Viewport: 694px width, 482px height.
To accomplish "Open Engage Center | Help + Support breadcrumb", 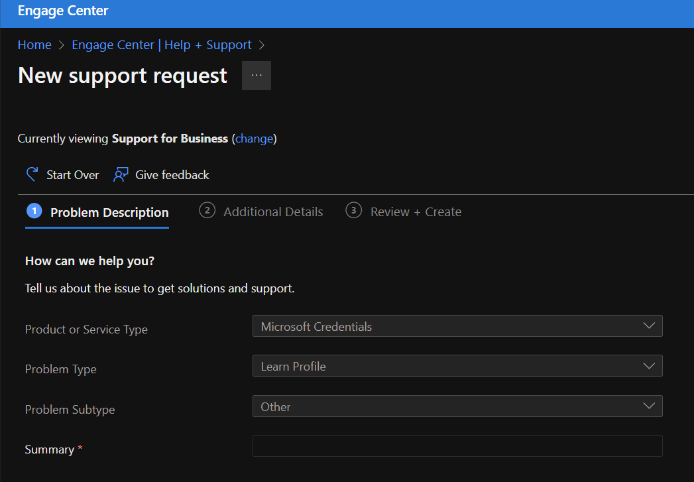I will click(x=162, y=44).
